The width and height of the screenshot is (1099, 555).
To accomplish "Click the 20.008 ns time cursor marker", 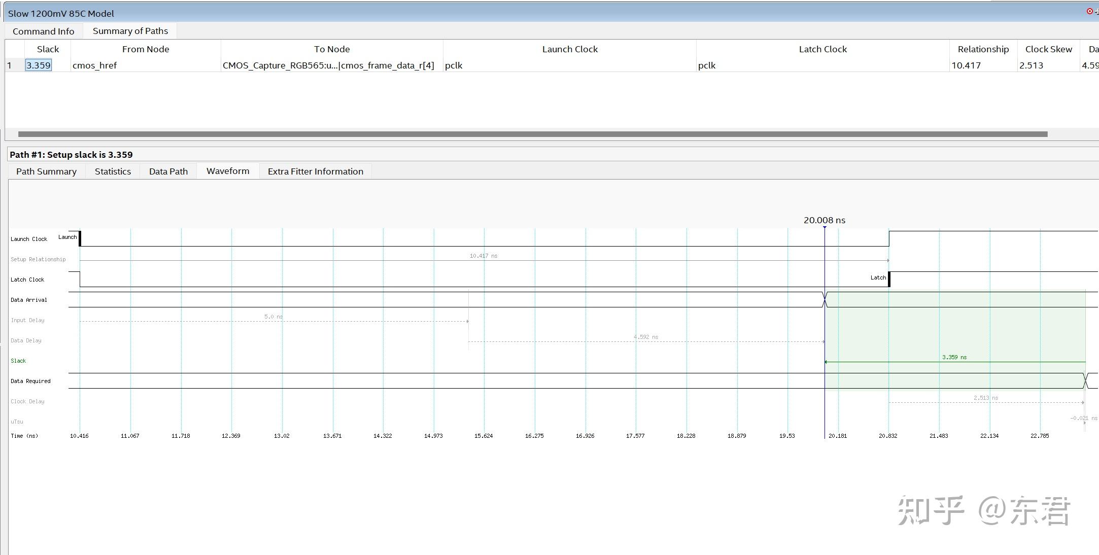I will click(825, 227).
